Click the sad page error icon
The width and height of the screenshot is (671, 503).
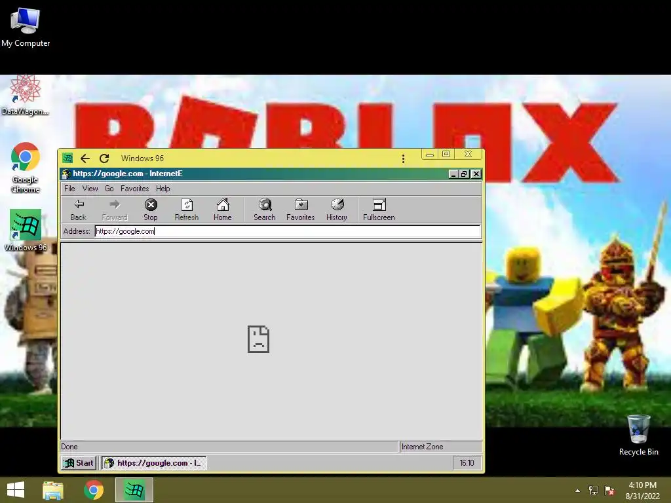tap(258, 339)
